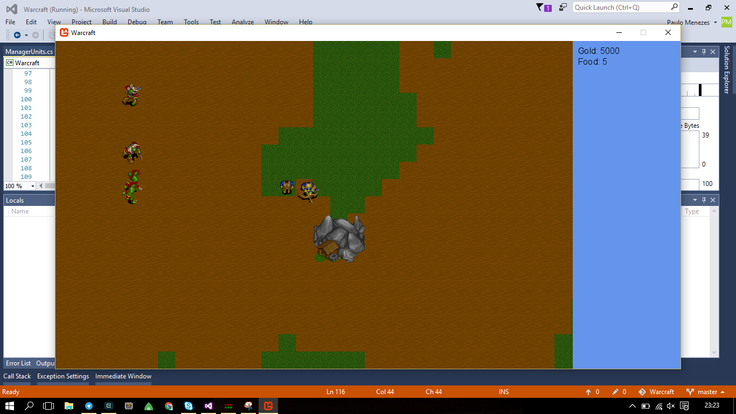Click the Type column header
This screenshot has width=736, height=414.
(692, 211)
